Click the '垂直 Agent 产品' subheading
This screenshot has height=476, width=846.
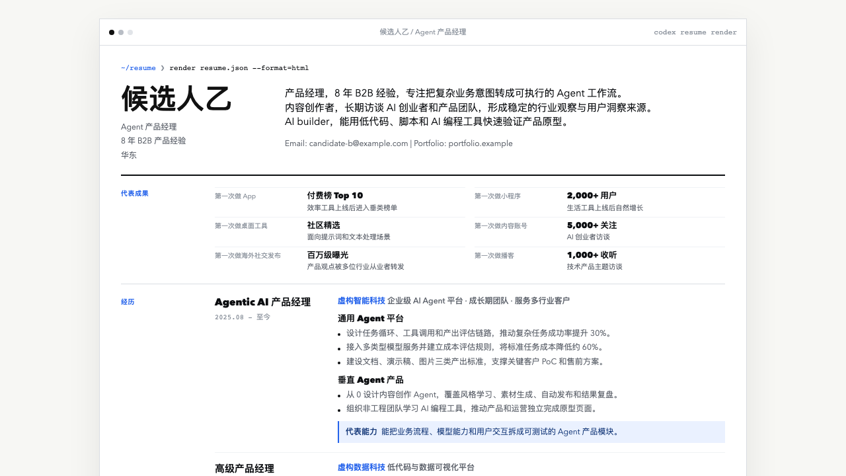coord(371,380)
